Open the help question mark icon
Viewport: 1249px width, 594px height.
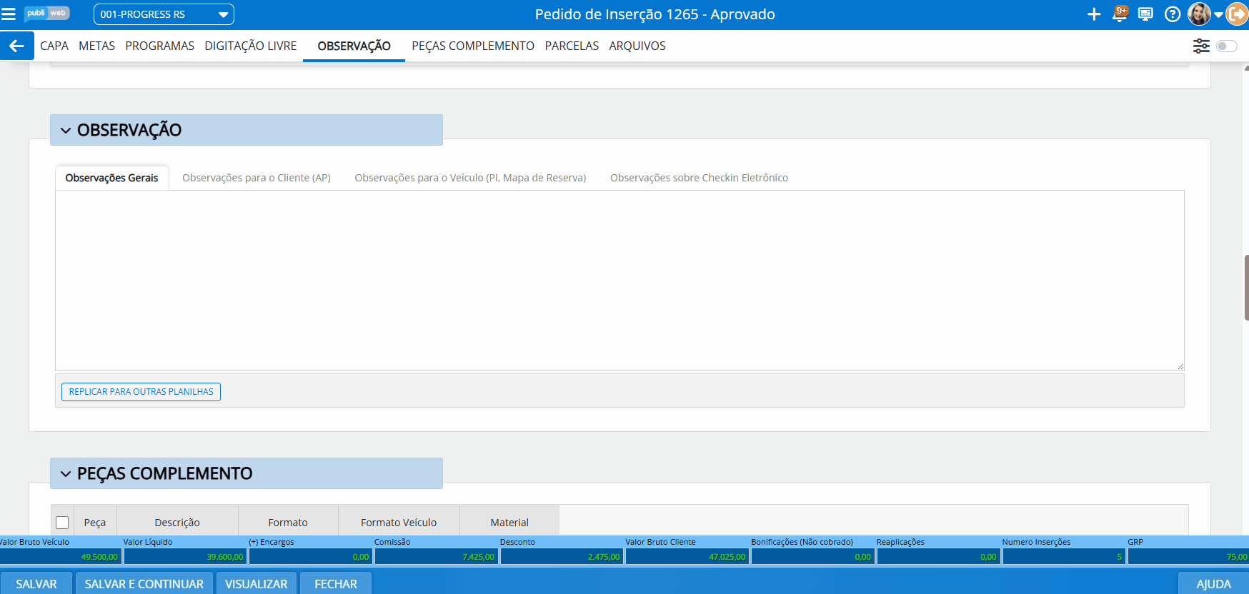click(1172, 14)
